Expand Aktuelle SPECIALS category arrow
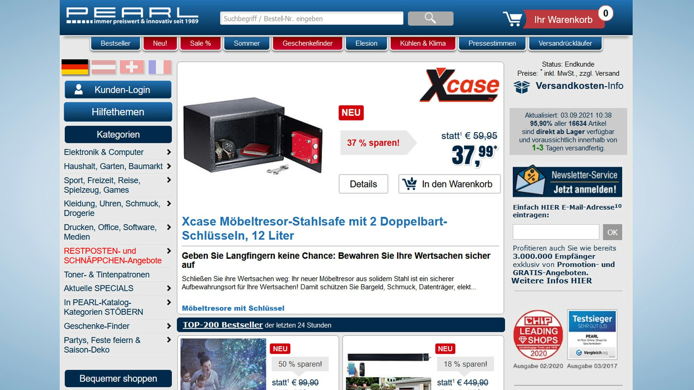Screen dimensions: 694x390 (168, 288)
